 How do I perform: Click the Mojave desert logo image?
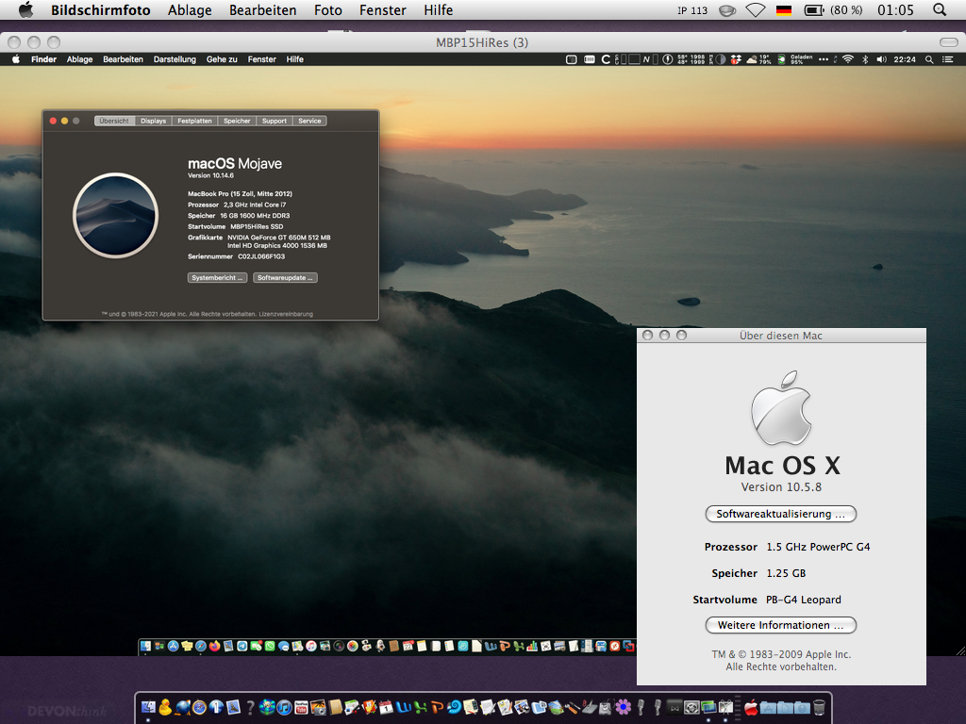116,216
